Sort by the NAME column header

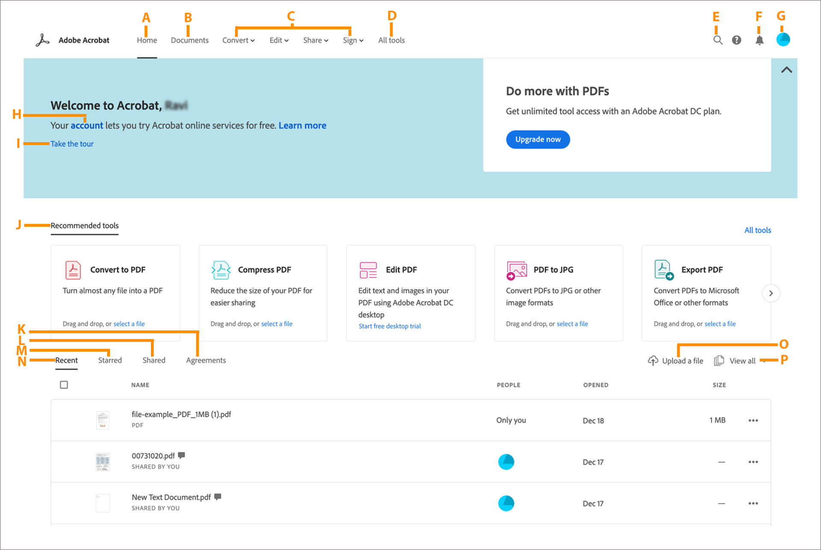[x=140, y=385]
